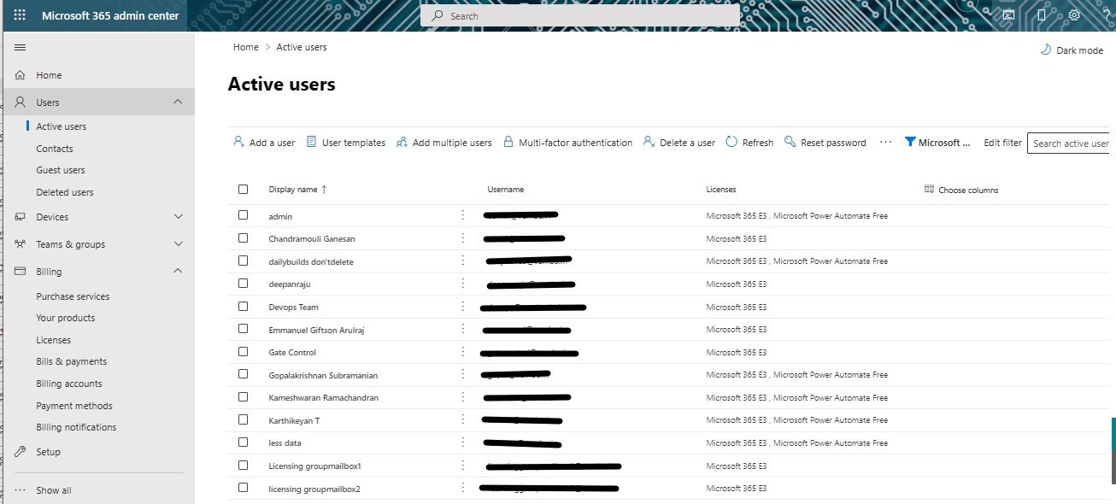Open Contacts in sidebar
The image size is (1116, 504).
(55, 149)
